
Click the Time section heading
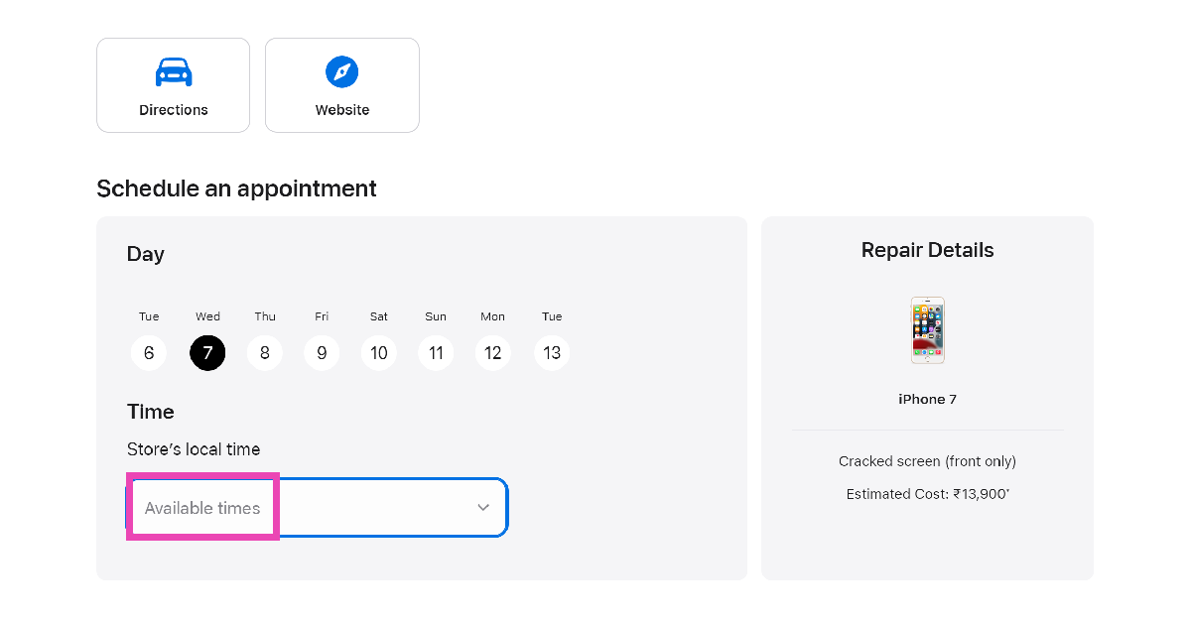click(151, 412)
